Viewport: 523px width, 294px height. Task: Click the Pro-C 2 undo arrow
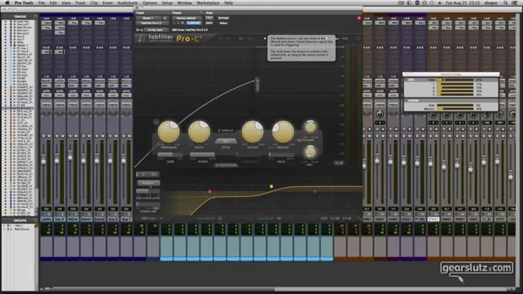pos(221,38)
